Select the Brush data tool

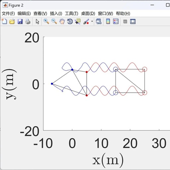[x=86, y=21]
